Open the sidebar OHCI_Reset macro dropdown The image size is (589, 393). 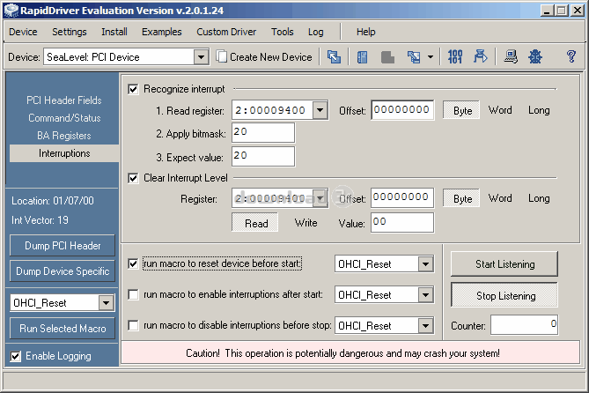(x=107, y=302)
